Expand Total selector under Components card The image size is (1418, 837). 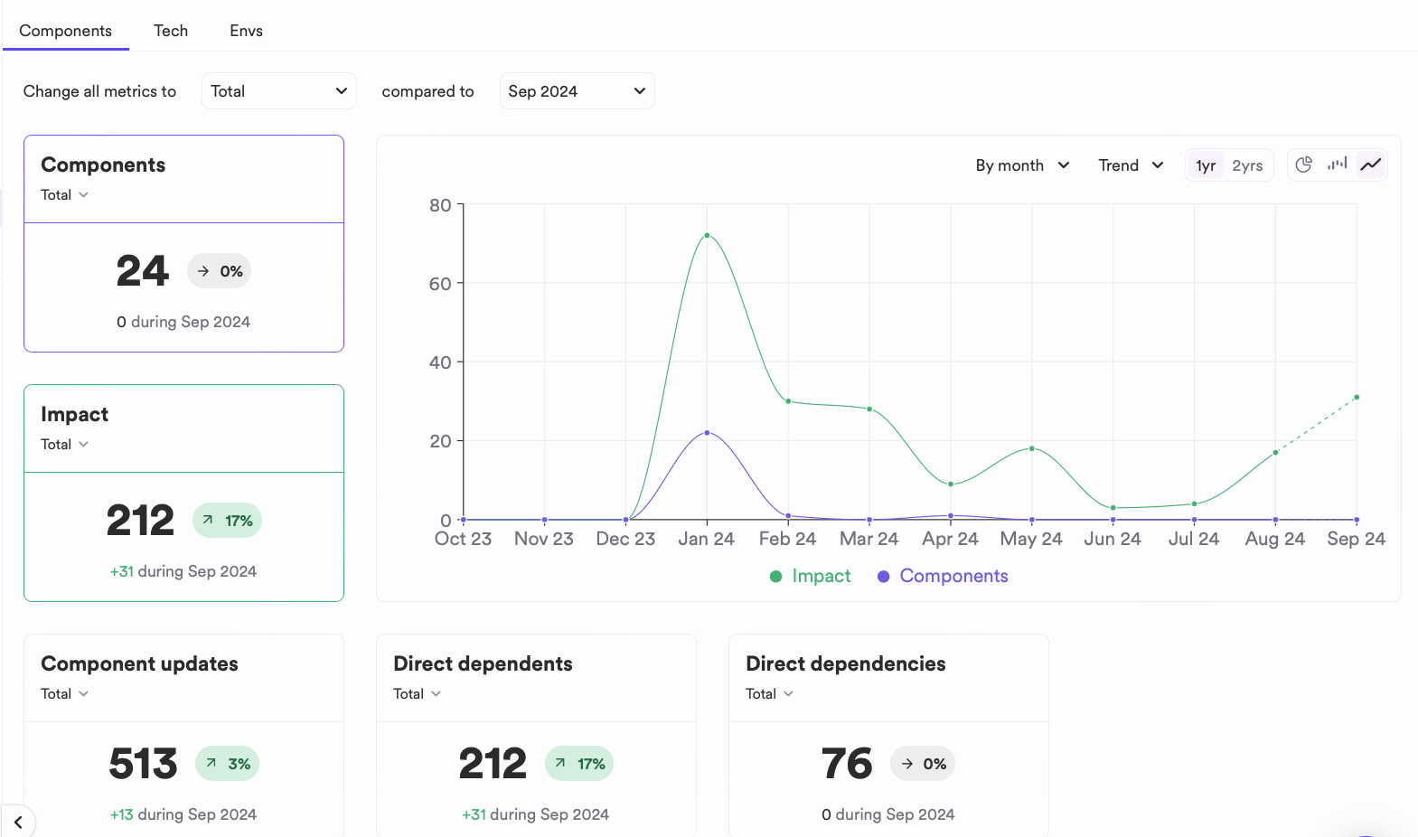pyautogui.click(x=65, y=194)
